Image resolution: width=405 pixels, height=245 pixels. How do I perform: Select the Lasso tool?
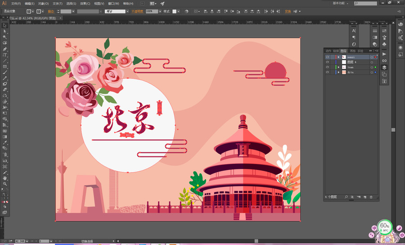[x=4, y=43]
